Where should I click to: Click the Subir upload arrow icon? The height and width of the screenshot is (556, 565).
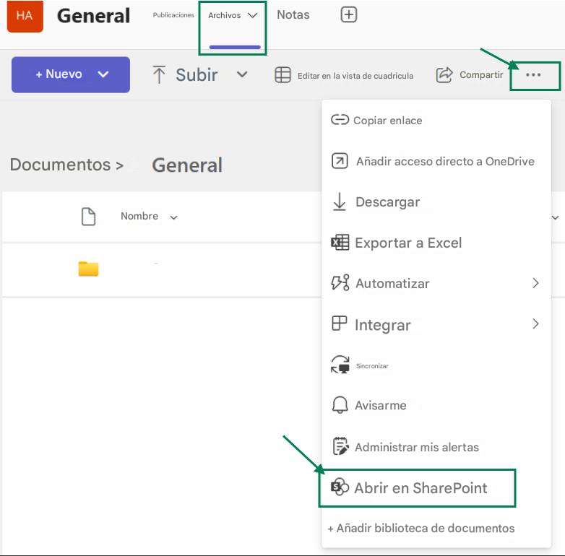coord(159,74)
